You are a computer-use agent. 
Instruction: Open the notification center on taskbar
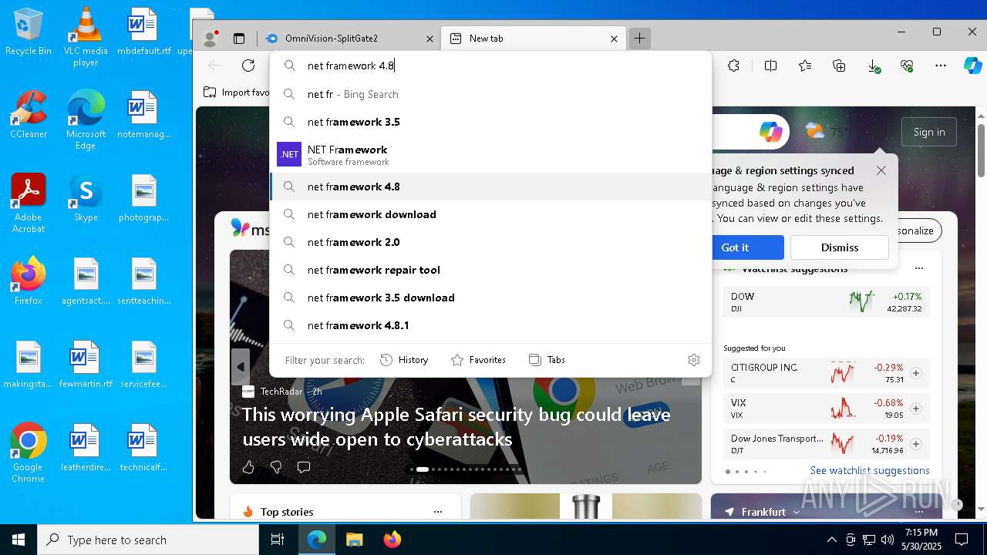962,540
